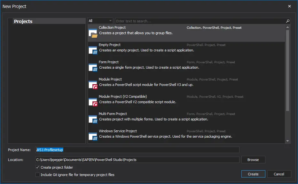The width and height of the screenshot is (298, 184).
Task: Click 'Creates an empty project' description
Action: 146,50
